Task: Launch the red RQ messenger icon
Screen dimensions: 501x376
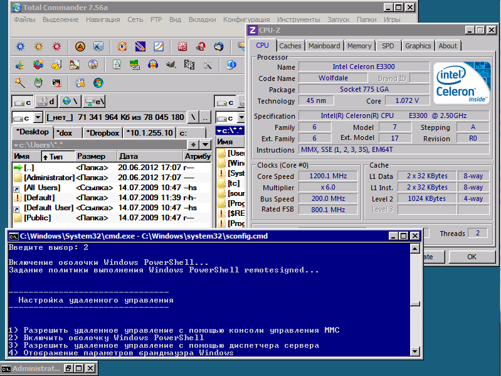Action: pyautogui.click(x=182, y=46)
